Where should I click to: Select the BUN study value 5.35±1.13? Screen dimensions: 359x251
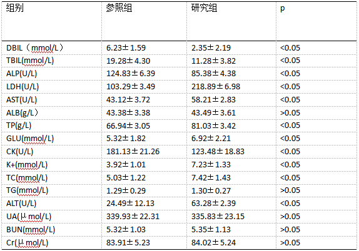click(x=211, y=230)
